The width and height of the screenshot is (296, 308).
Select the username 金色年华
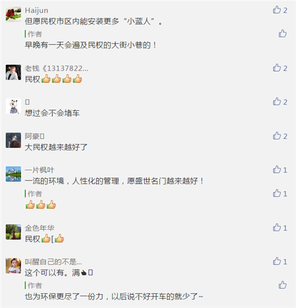40,228
